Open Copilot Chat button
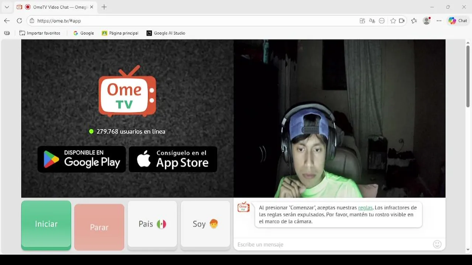Viewport: 472px width, 265px height. pyautogui.click(x=458, y=21)
